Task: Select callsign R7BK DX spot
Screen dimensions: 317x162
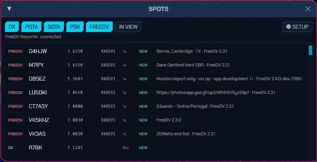Action: click(x=35, y=148)
